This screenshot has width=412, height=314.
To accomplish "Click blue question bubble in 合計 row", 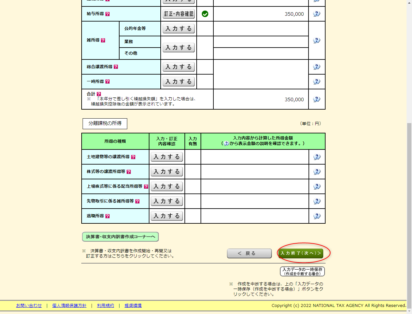I will click(x=317, y=99).
